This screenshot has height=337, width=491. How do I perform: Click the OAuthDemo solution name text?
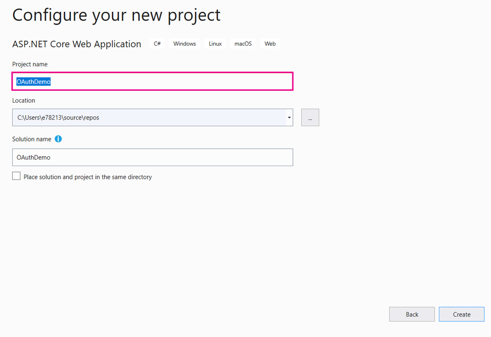[33, 157]
